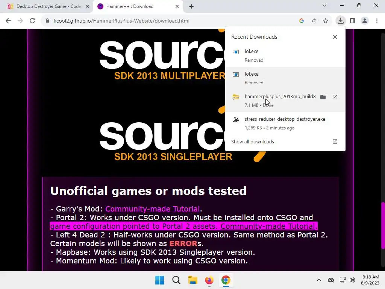Click the first removed lol.exe entry
385x289 pixels.
click(x=285, y=56)
